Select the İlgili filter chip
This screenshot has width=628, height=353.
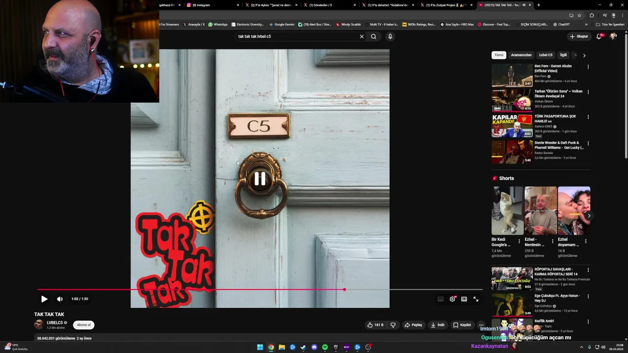pos(563,55)
